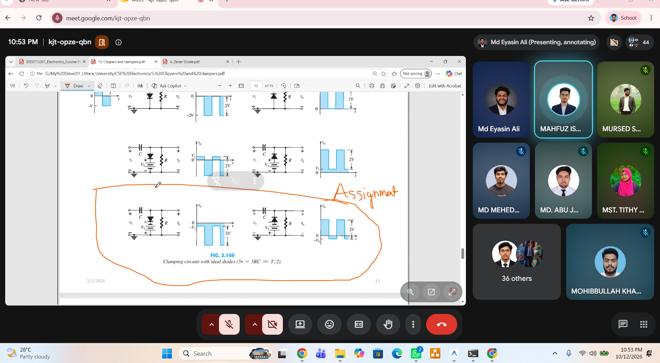660x363 pixels.
Task: Open meeting details info icon
Action: point(118,42)
